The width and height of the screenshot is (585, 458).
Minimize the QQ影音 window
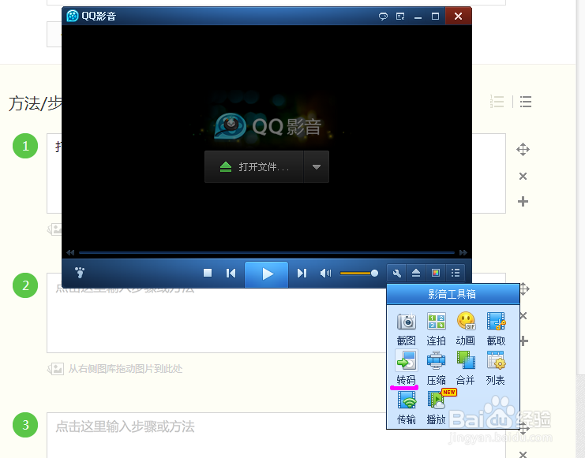418,17
